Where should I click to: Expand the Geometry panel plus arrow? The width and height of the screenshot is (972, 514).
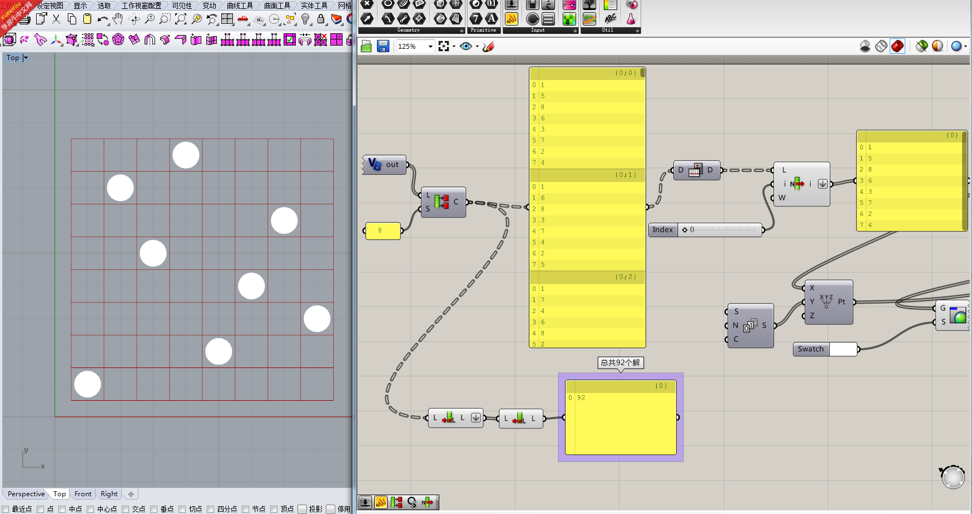(462, 31)
